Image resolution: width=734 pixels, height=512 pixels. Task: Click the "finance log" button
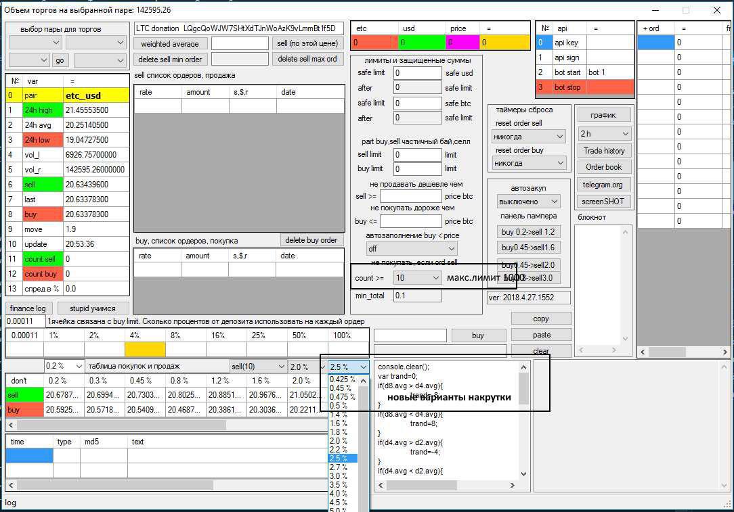tap(28, 308)
